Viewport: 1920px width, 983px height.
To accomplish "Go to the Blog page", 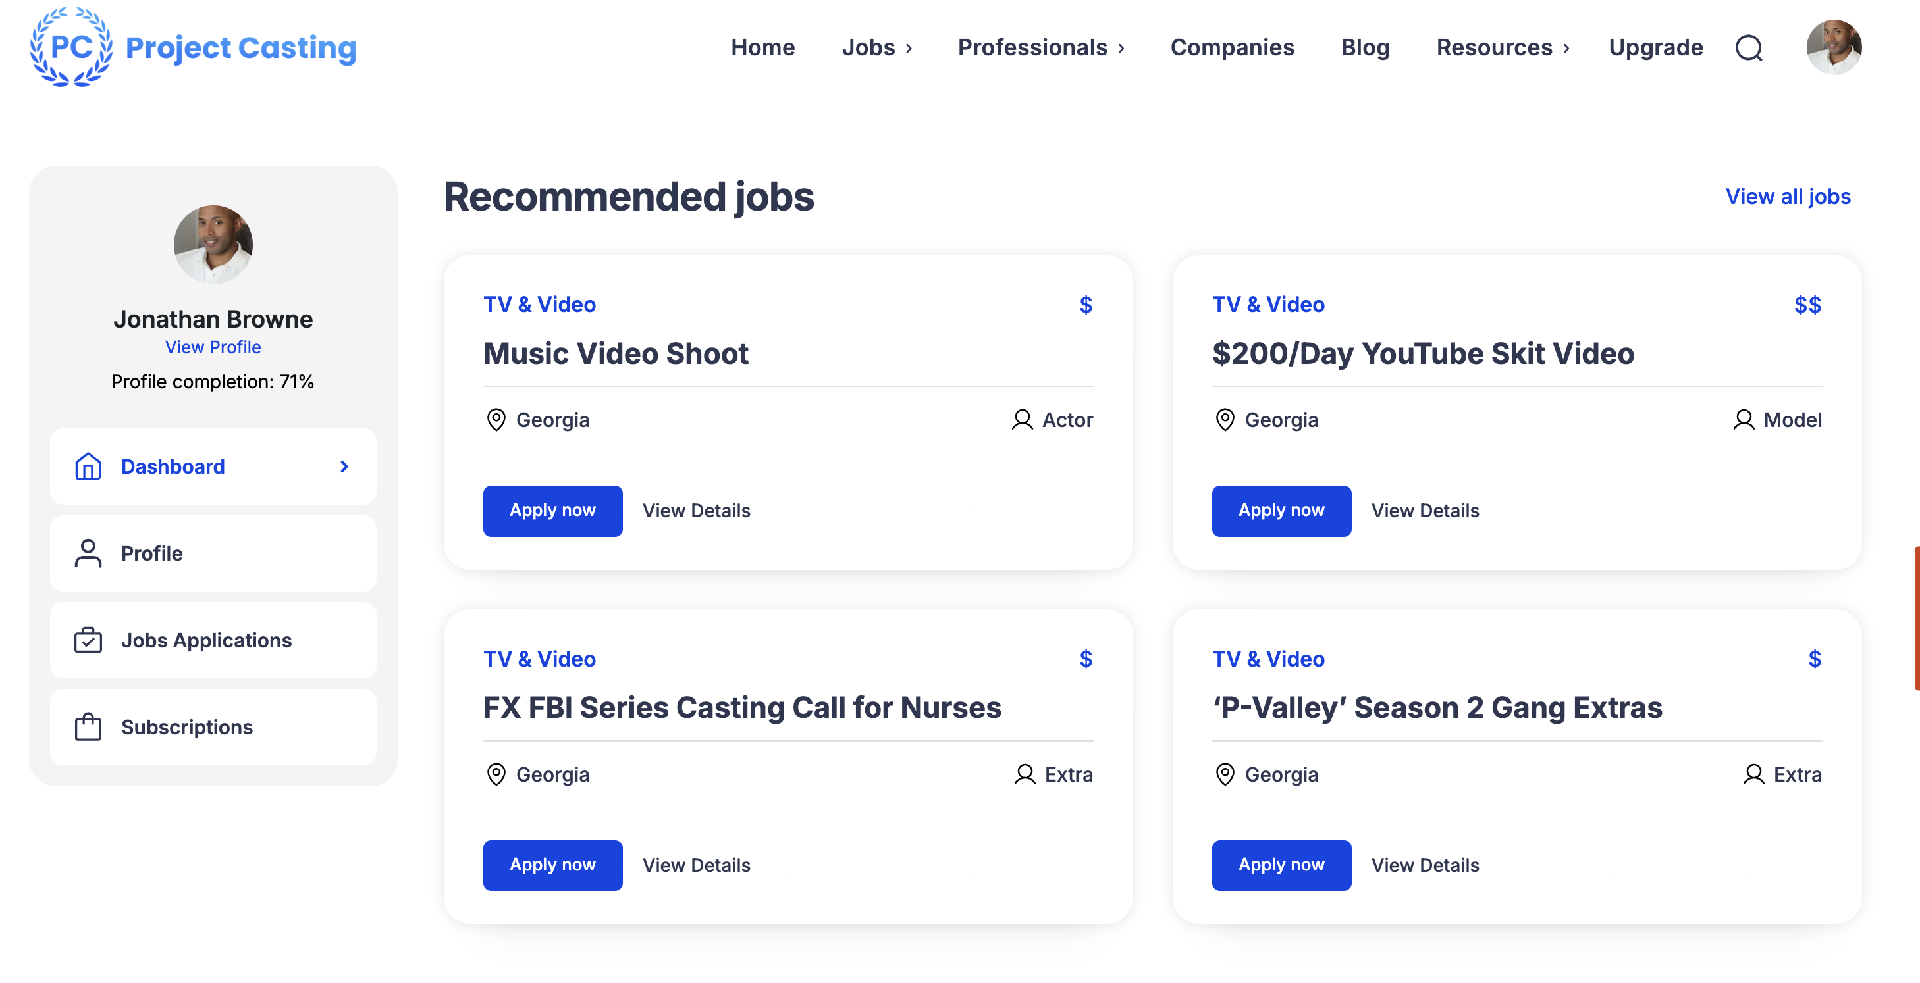I will pos(1365,47).
